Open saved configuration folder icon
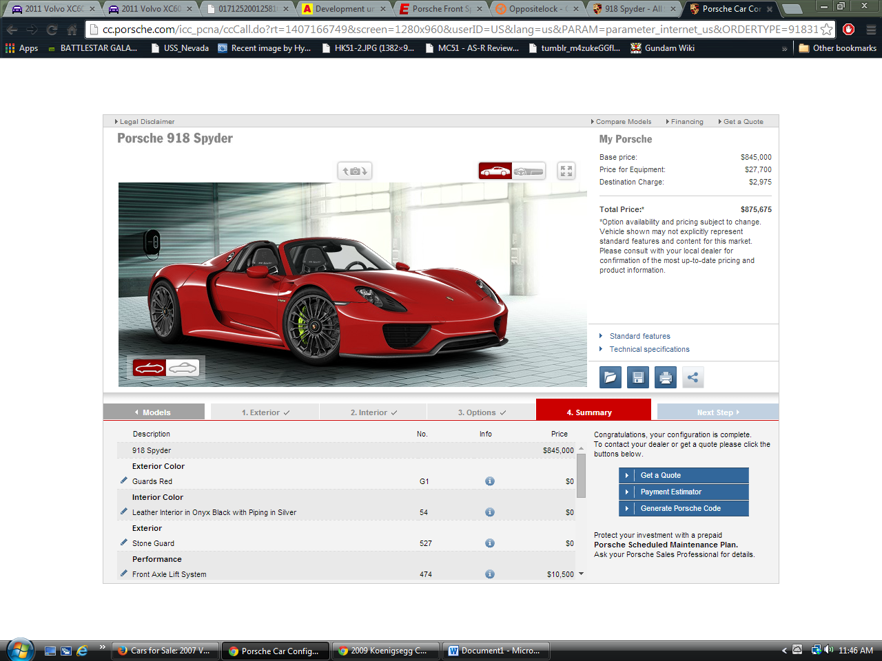882x661 pixels. coord(611,377)
